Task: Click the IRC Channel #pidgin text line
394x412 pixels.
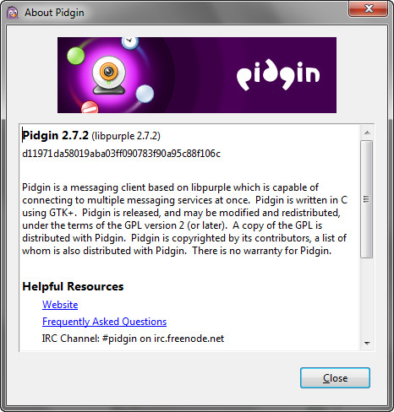Action: [x=133, y=339]
